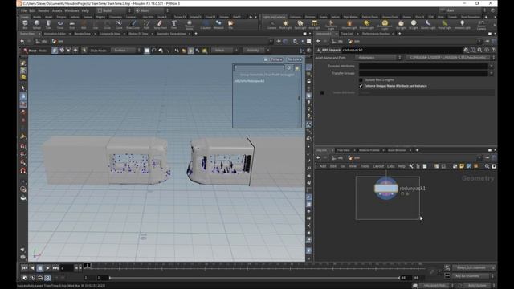The image size is (514, 289).
Task: Add a Point Light from the shelf
Action: [285, 24]
